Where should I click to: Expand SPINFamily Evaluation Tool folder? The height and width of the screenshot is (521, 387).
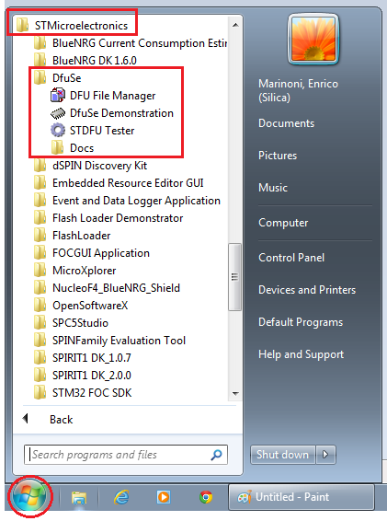110,341
